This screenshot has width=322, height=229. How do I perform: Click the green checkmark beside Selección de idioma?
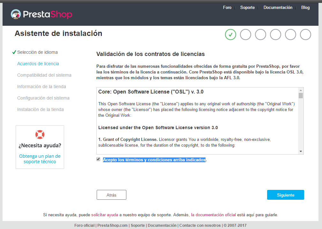coord(14,52)
